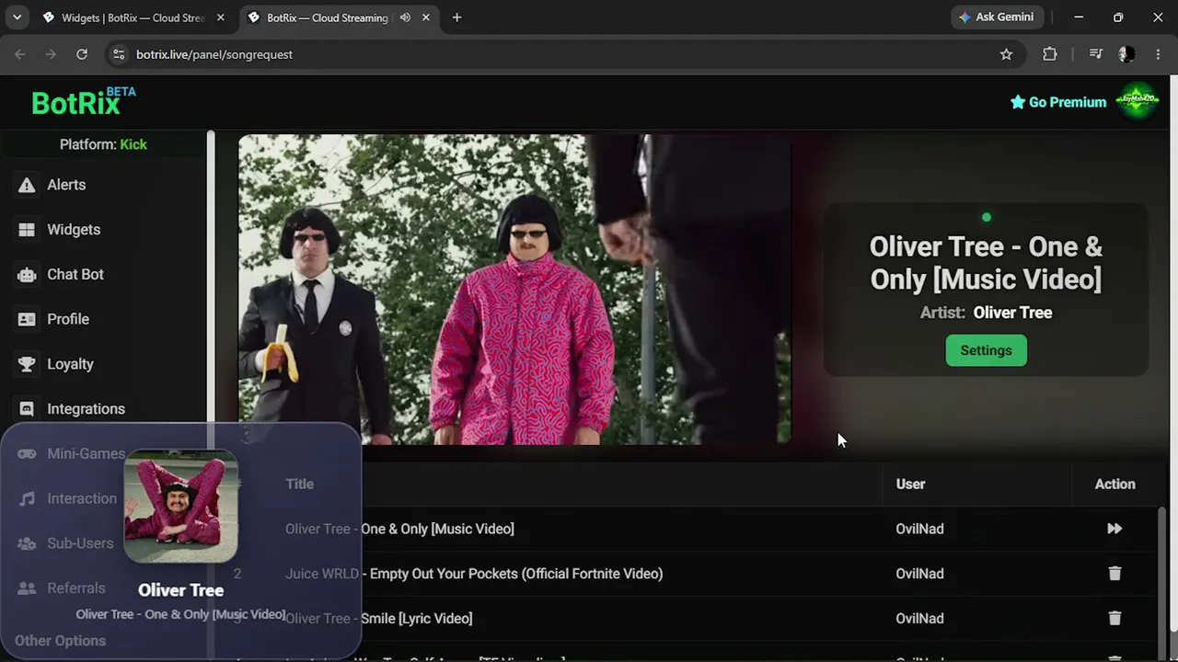Click the BotRix BETA logo
The width and height of the screenshot is (1178, 662).
pos(83,101)
